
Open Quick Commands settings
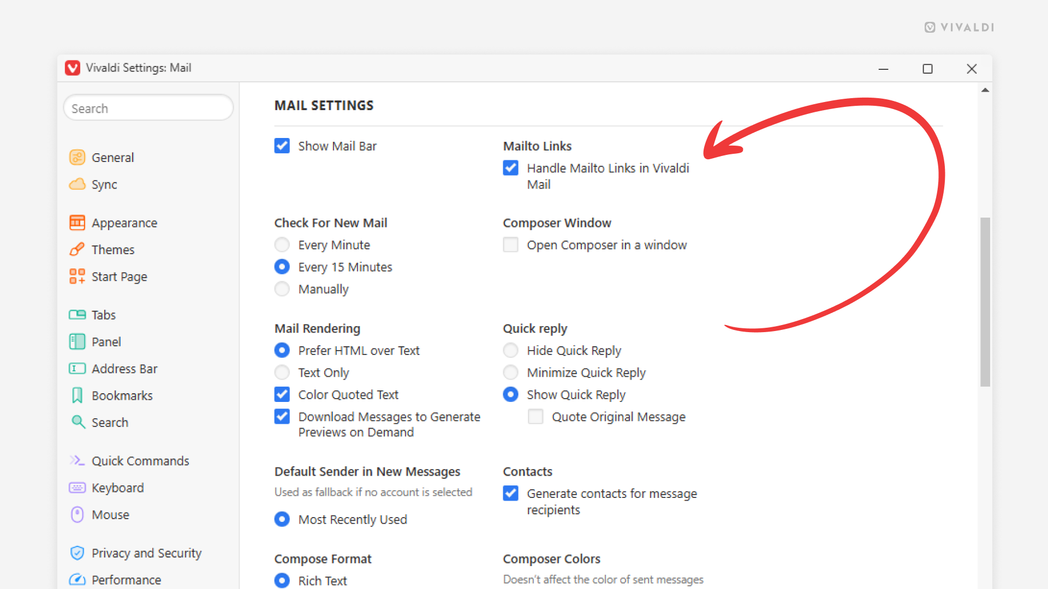coord(140,461)
